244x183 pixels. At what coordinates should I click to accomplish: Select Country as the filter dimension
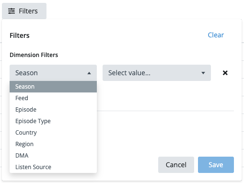click(53, 133)
